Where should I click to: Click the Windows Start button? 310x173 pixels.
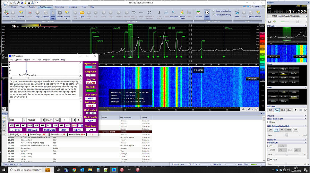coord(4,170)
